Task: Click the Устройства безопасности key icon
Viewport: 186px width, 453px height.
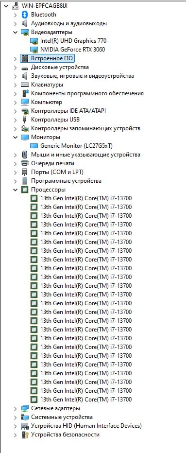Action: (x=25, y=435)
